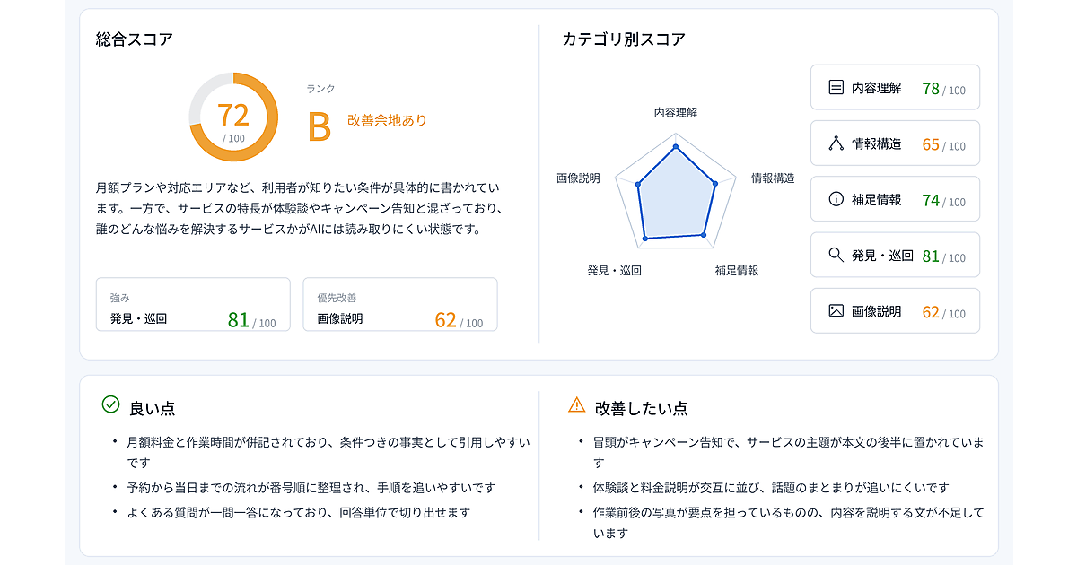Click the 優先改善 priority improvement box
The image size is (1077, 565).
click(400, 304)
